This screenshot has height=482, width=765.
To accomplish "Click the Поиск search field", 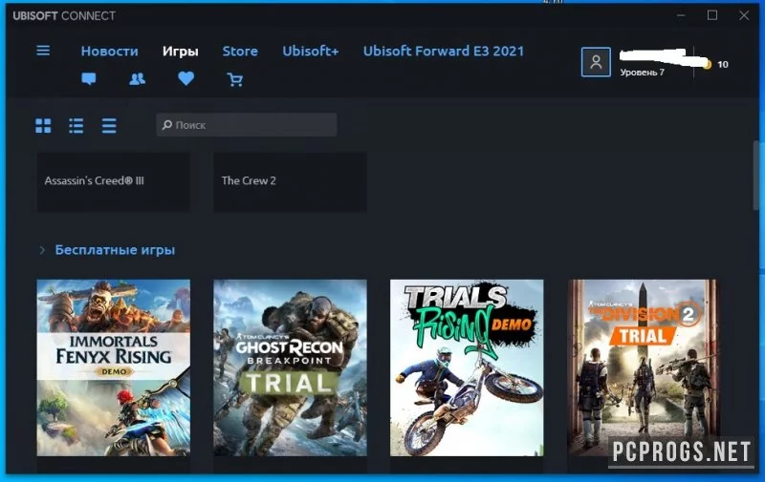I will click(247, 125).
